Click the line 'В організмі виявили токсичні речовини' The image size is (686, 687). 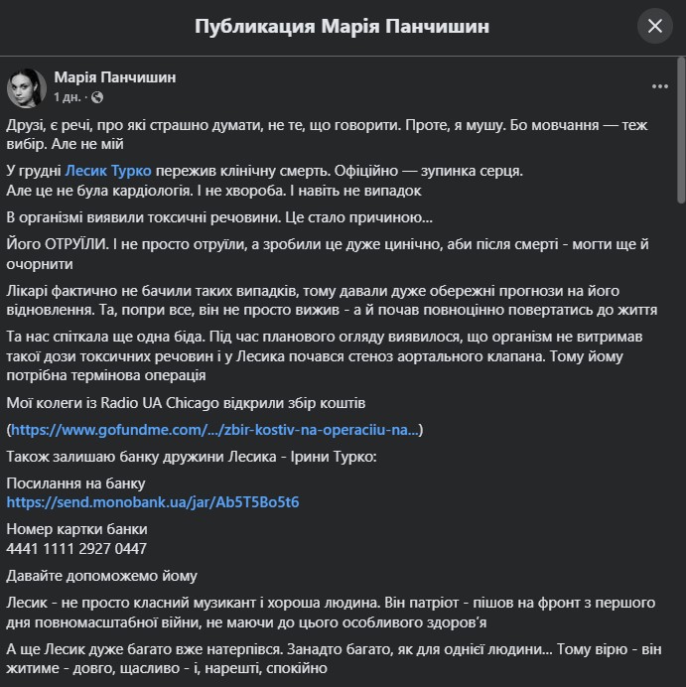219,217
